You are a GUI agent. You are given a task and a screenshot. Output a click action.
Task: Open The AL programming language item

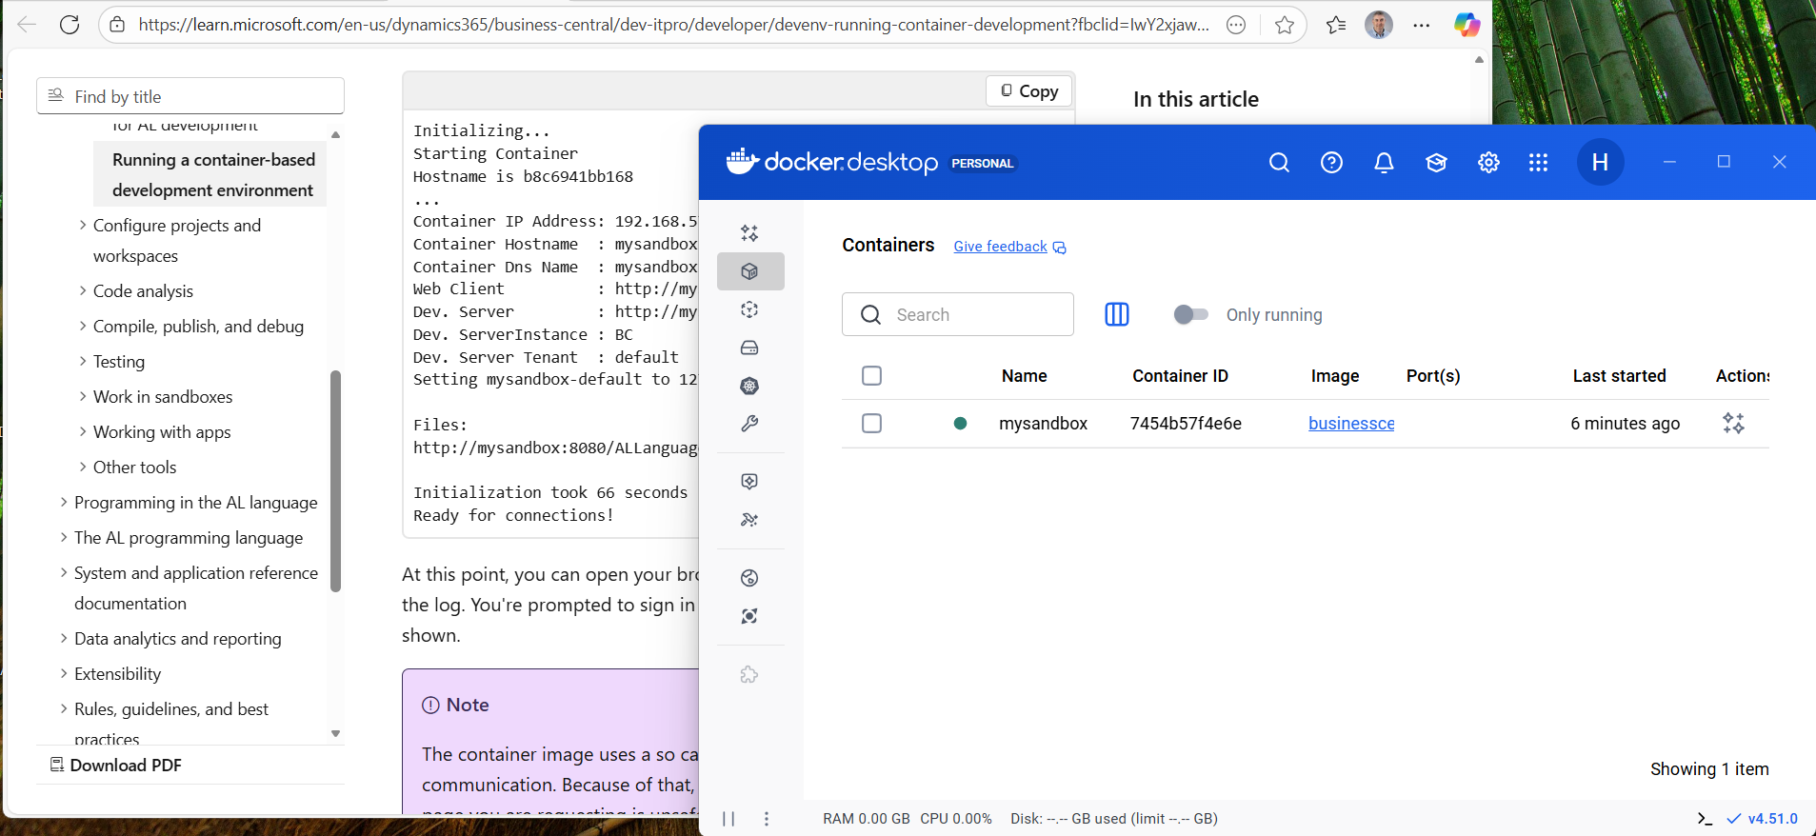pos(189,537)
